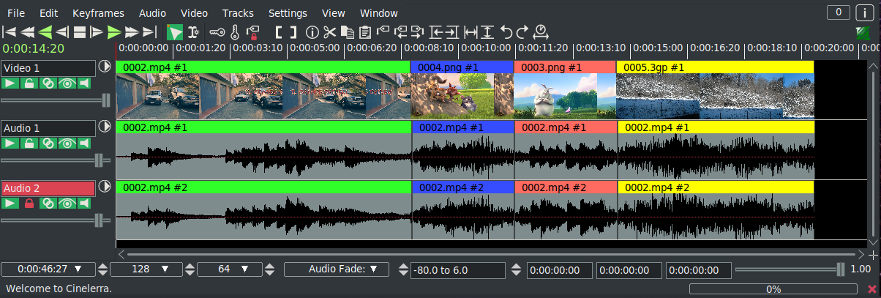Open the Keyframes menu
881x298 pixels.
(x=98, y=13)
